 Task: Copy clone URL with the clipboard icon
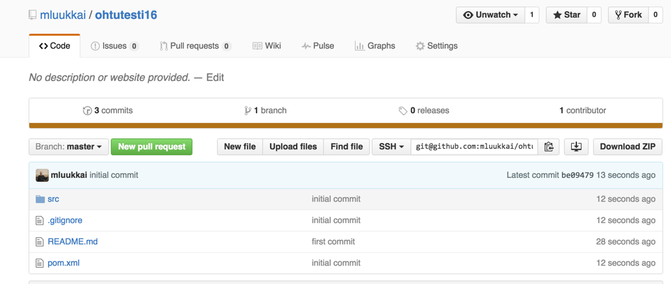pos(549,147)
